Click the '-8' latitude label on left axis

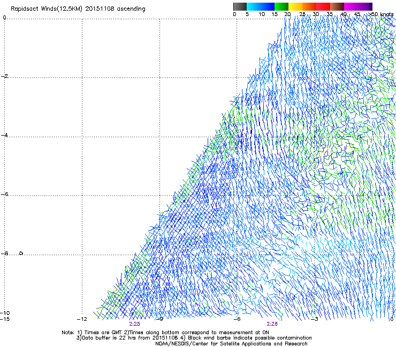pyautogui.click(x=5, y=254)
